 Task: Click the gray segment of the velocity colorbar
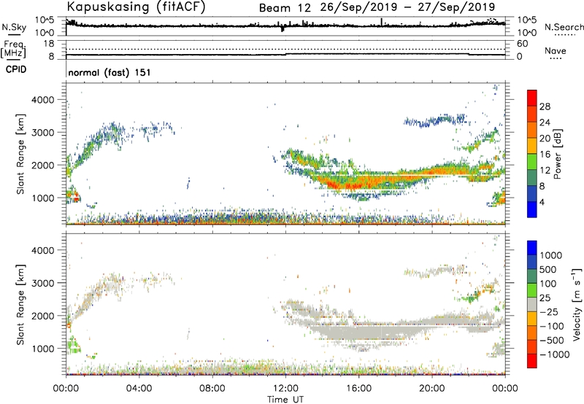(532, 304)
